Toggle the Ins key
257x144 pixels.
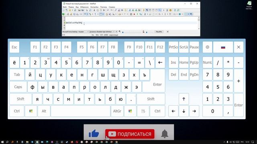[173, 62]
